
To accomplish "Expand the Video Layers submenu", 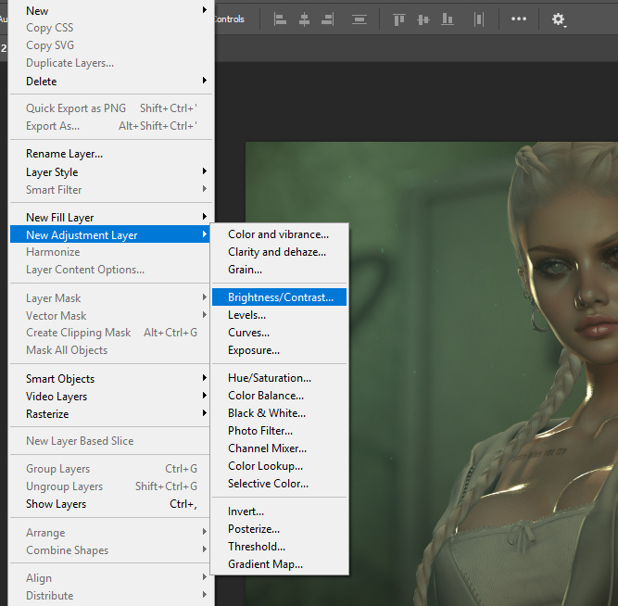I will pos(111,397).
